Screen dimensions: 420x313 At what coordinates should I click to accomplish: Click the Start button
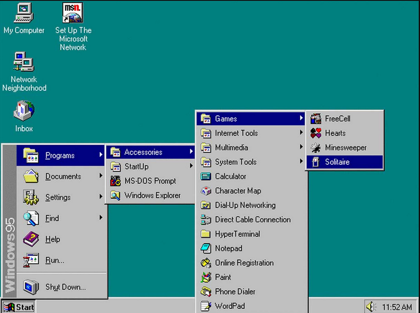[x=18, y=306]
